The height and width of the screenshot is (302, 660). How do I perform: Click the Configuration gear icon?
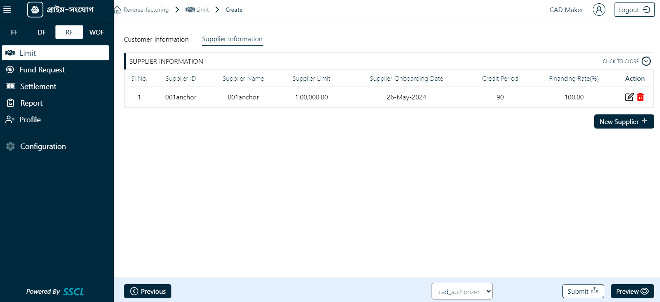click(x=10, y=146)
